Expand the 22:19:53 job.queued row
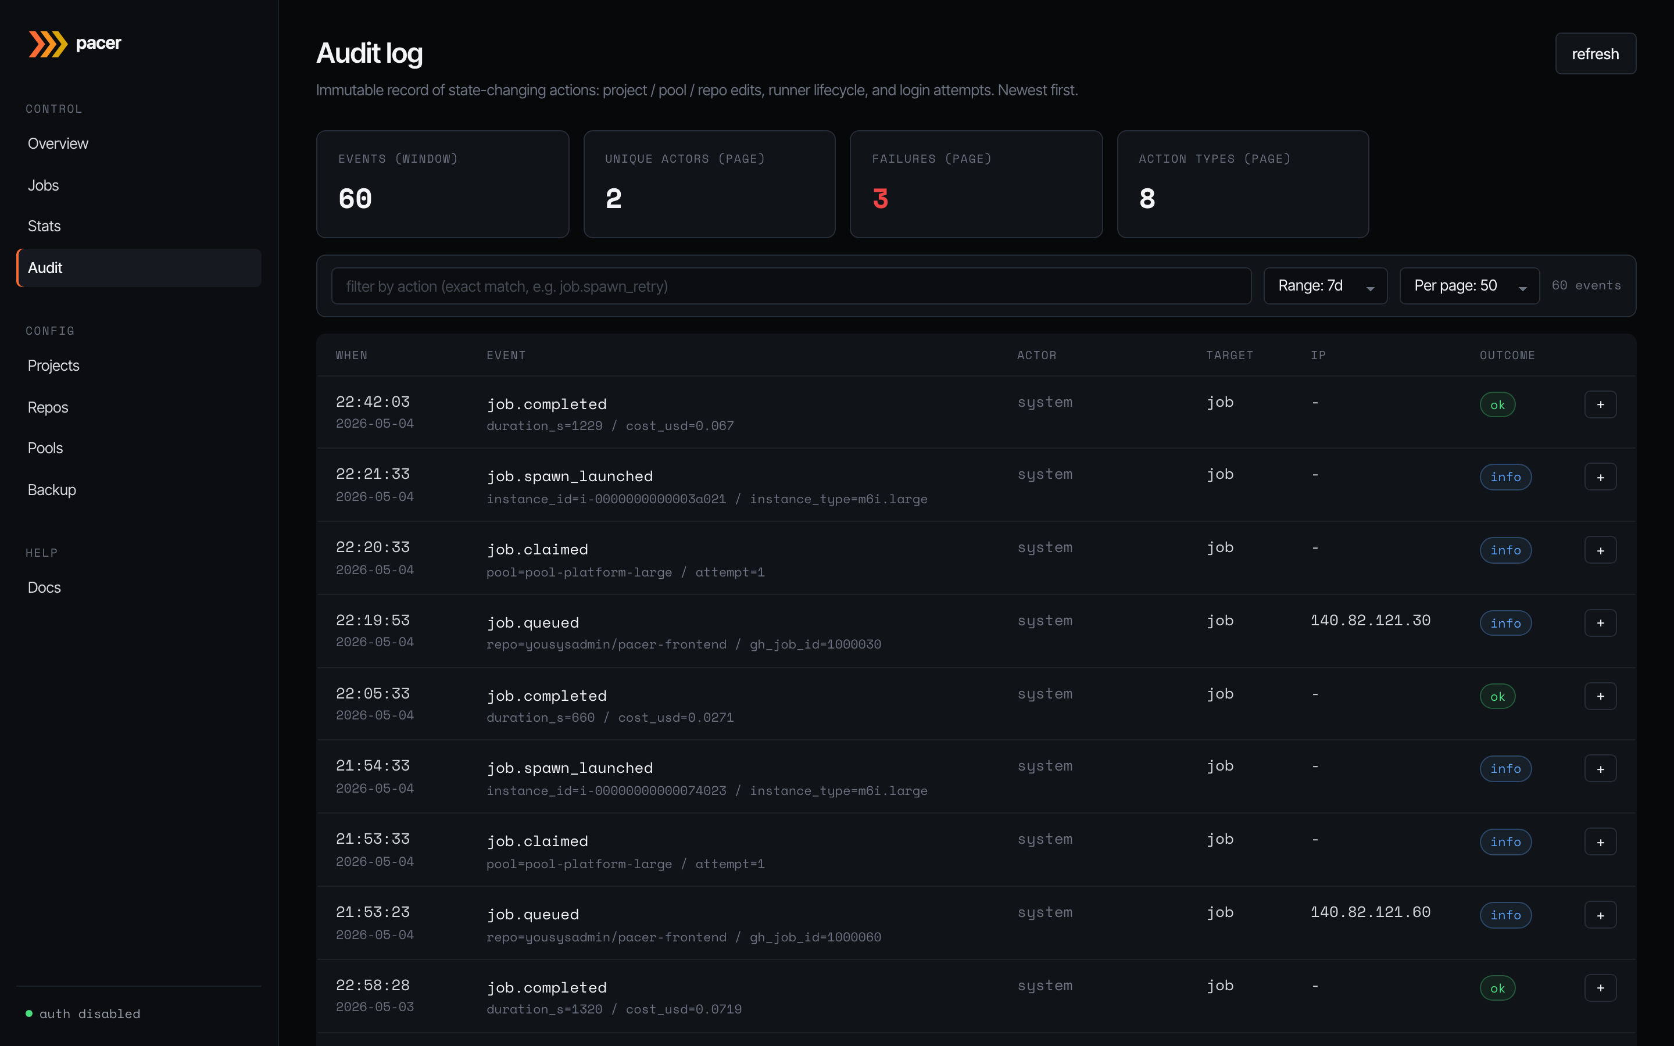The height and width of the screenshot is (1046, 1674). click(x=1600, y=624)
